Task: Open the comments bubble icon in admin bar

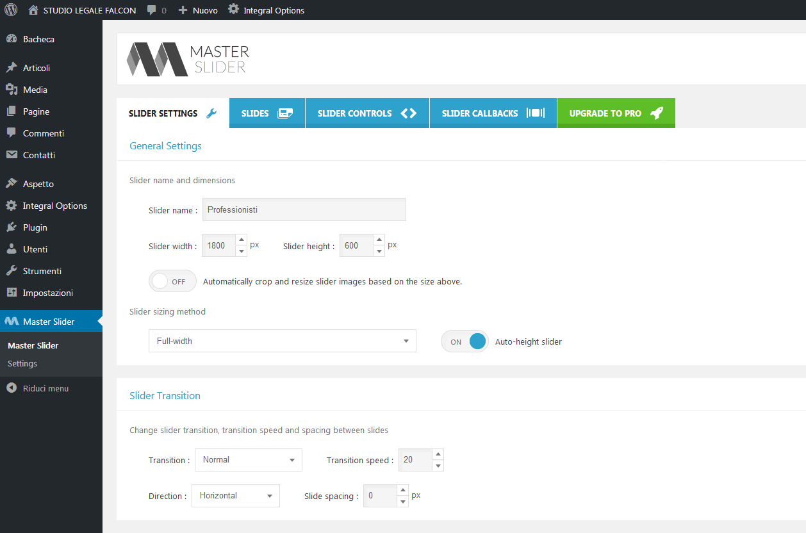Action: click(151, 10)
